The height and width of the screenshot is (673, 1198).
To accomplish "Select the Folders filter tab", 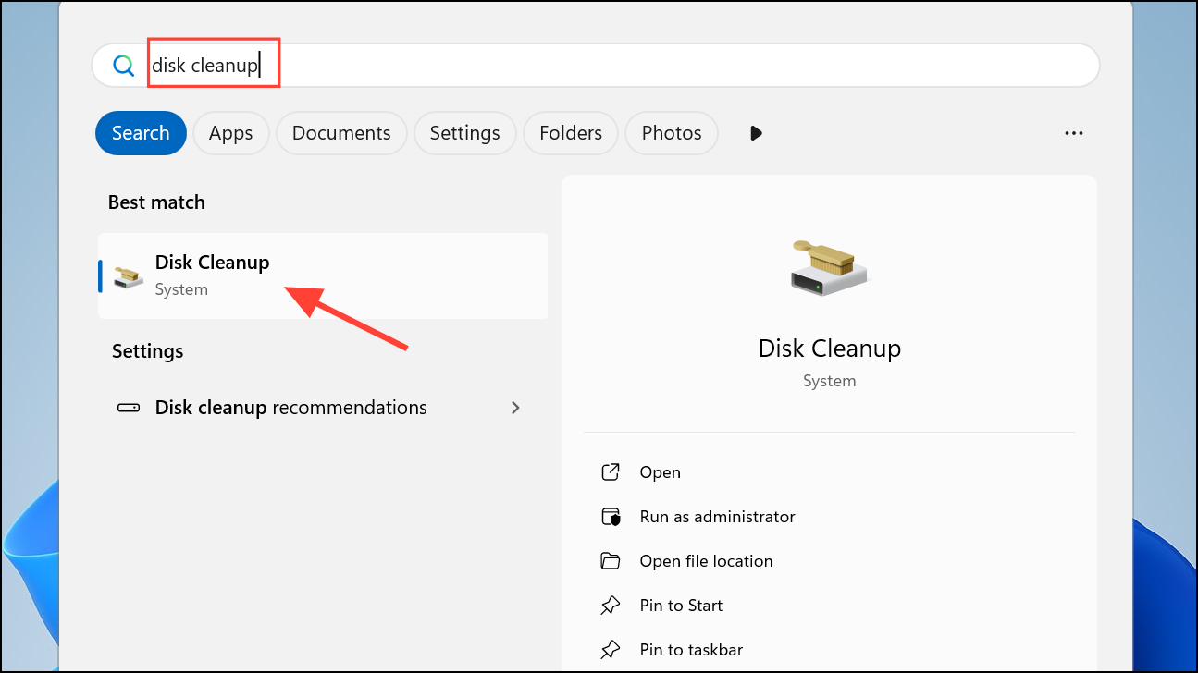I will pos(571,133).
